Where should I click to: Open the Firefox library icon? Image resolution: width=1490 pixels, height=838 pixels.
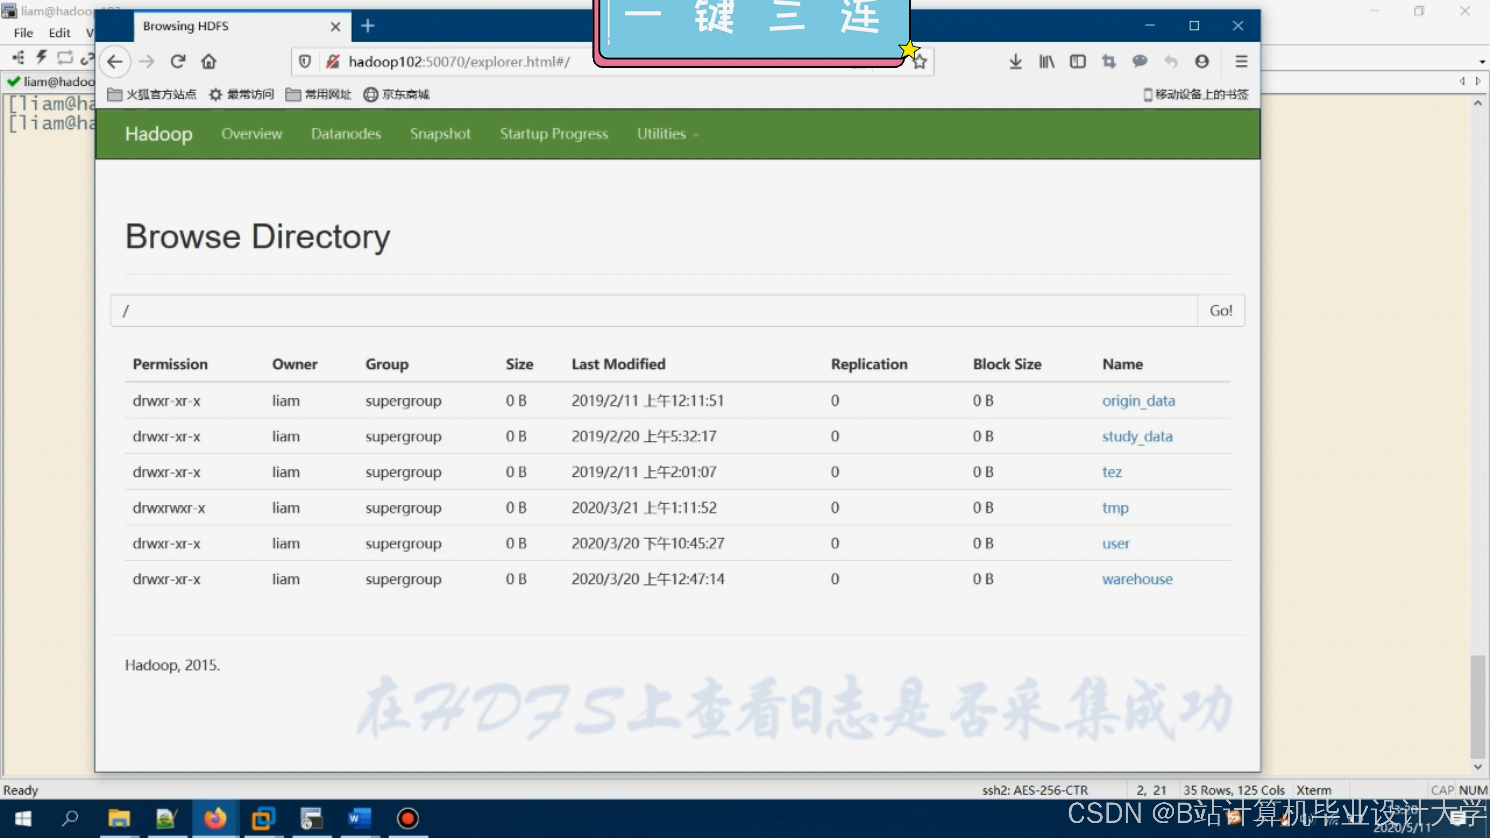pyautogui.click(x=1046, y=61)
